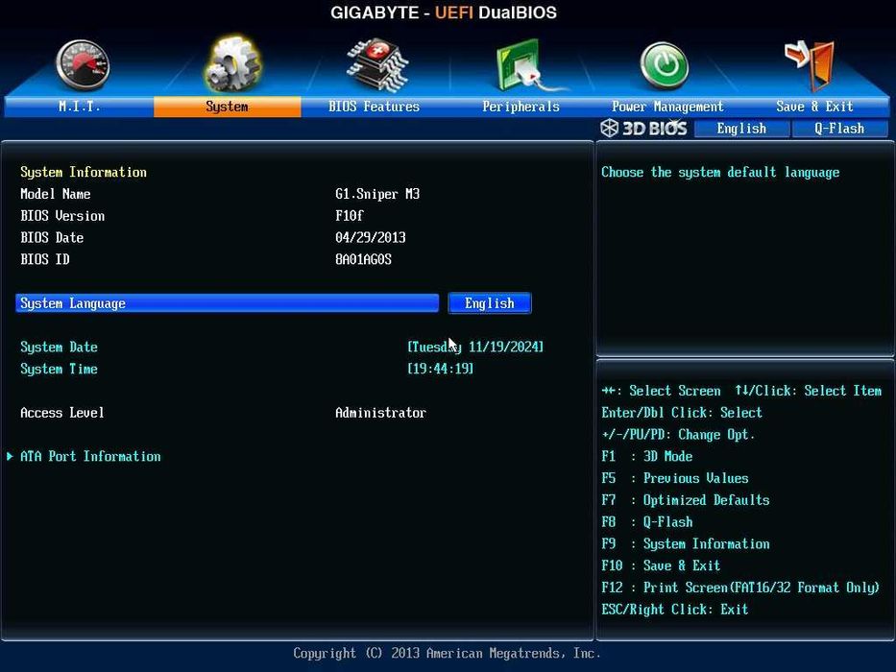
Task: Launch the Q-Flash button
Action: 839,129
